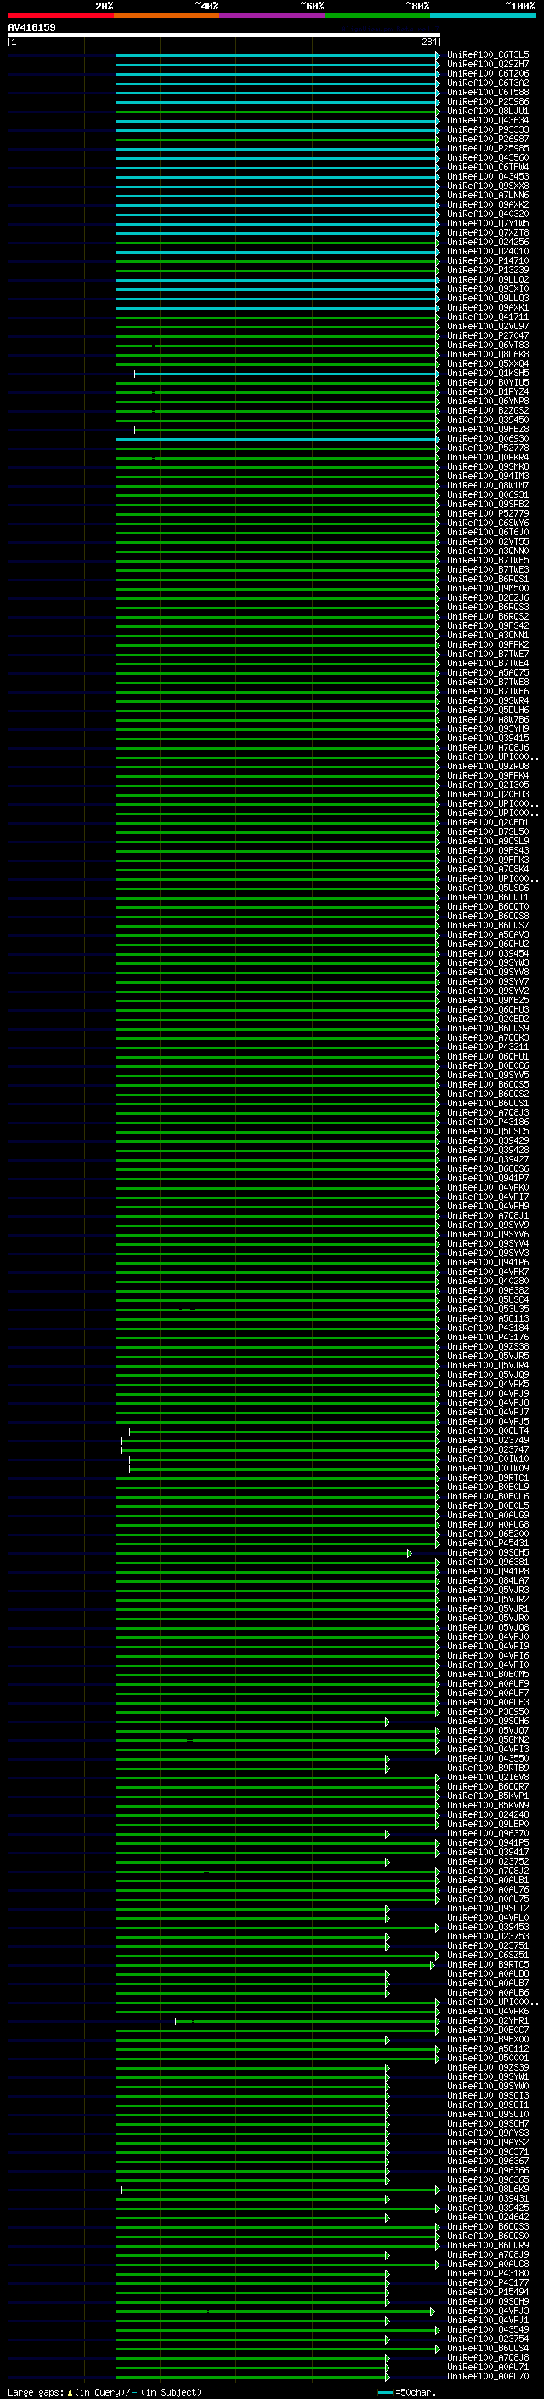Image resolution: width=544 pixels, height=2399 pixels.
Task: Click the UniRef100_P43176 label
Action: [x=488, y=1337]
